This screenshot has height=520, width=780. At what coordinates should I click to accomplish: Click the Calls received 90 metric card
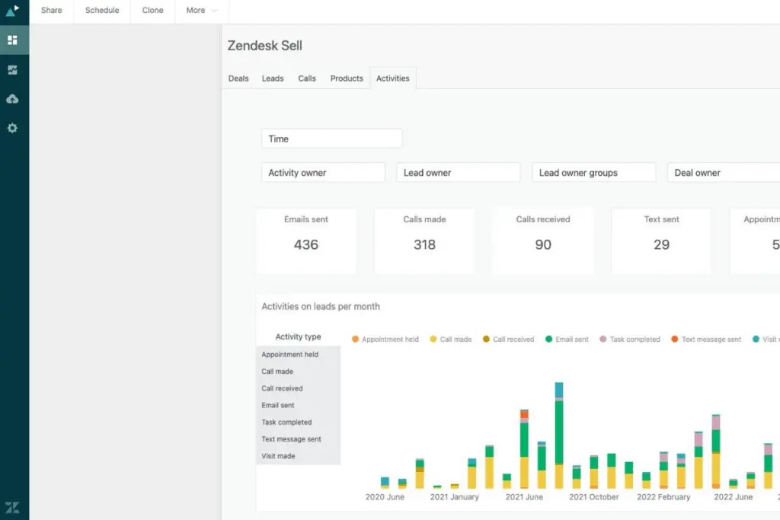tap(543, 241)
